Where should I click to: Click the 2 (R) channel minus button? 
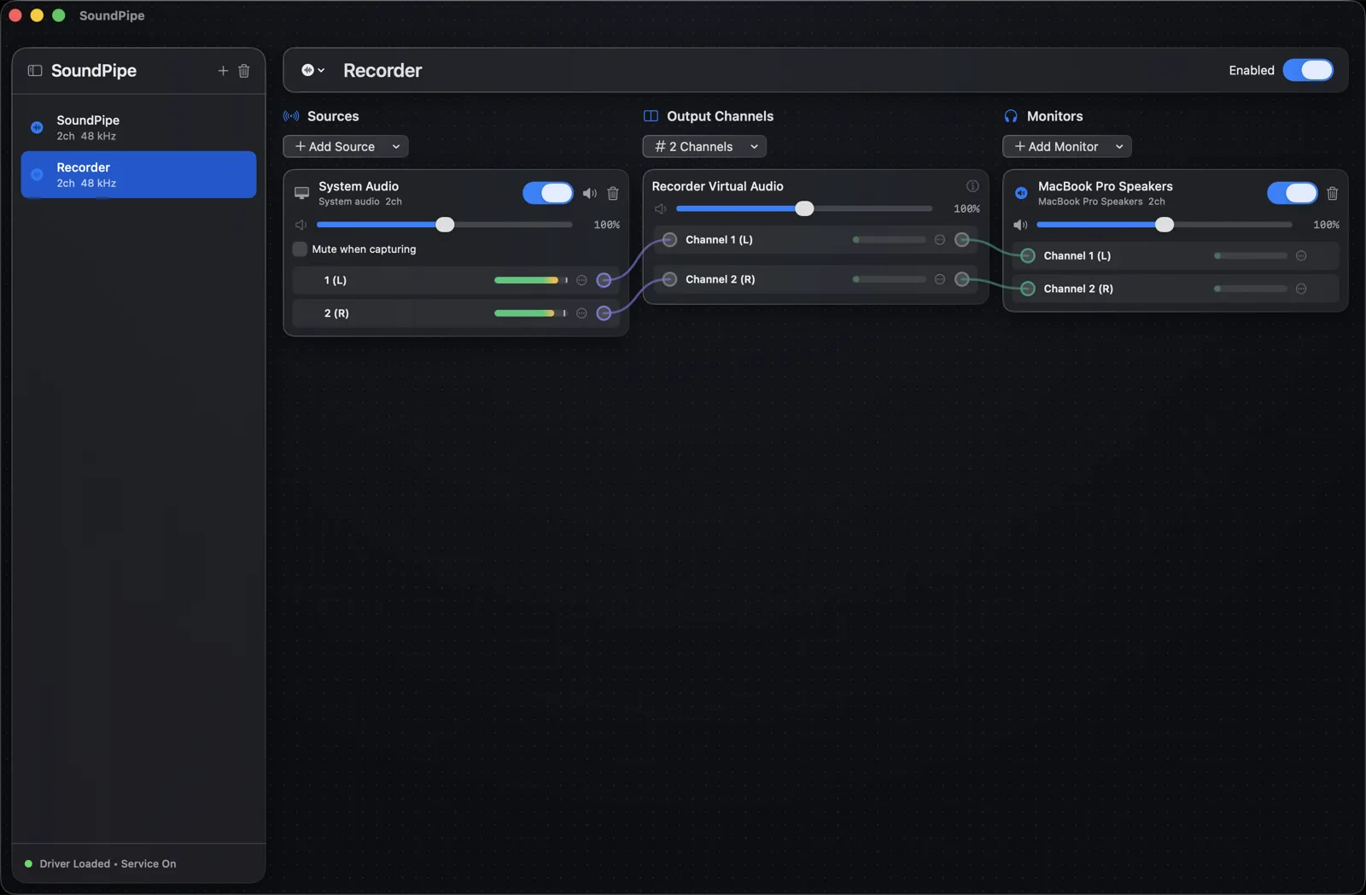click(581, 313)
